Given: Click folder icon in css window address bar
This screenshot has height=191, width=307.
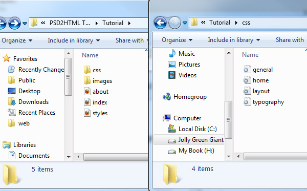Looking at the screenshot, I should (x=194, y=23).
